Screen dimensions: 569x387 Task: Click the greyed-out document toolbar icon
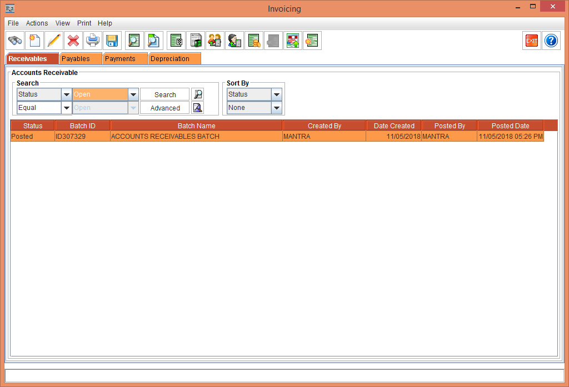[x=273, y=41]
